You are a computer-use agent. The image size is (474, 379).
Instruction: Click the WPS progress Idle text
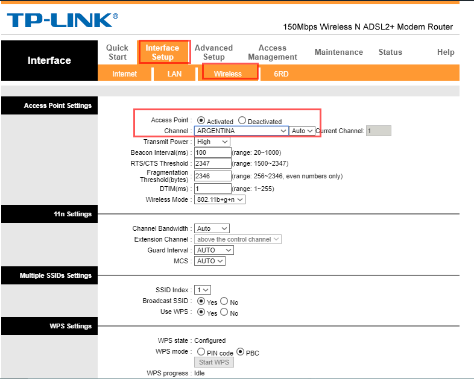coord(199,373)
